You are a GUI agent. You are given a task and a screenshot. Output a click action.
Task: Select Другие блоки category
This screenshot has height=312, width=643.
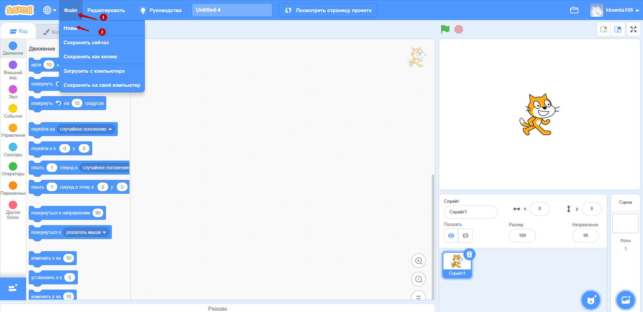point(13,210)
